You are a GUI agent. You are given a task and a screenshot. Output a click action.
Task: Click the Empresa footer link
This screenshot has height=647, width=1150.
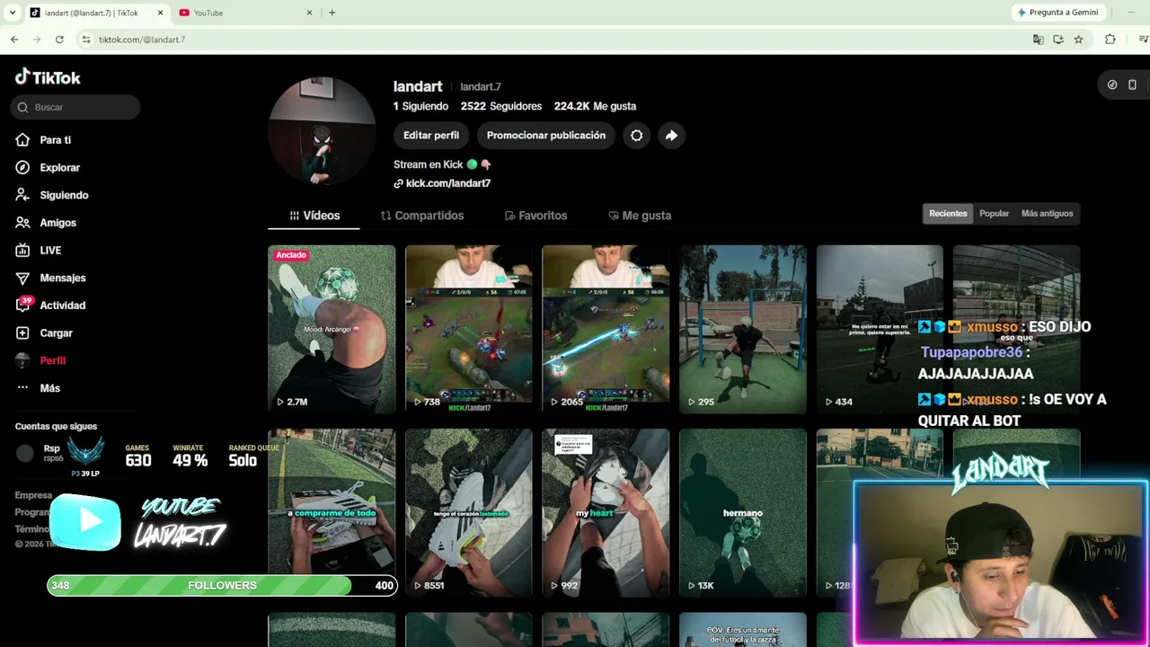coord(33,495)
